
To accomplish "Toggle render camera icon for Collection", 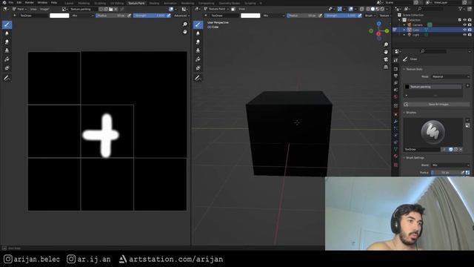I will (470, 20).
